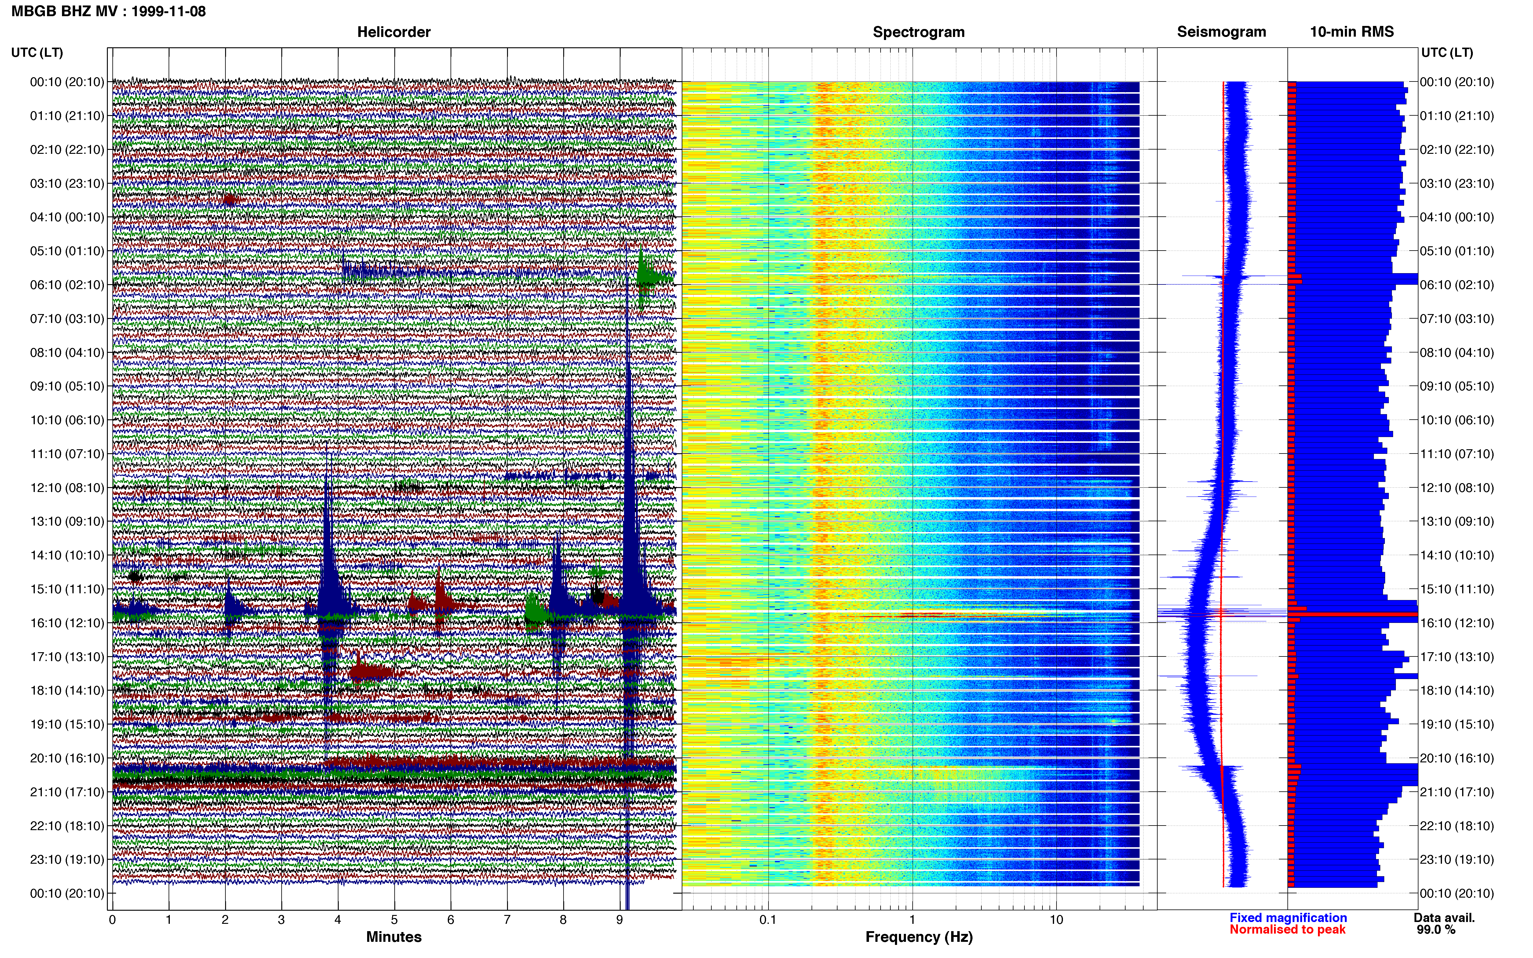Click the '0' tick on the Minutes axis
Image resolution: width=1533 pixels, height=958 pixels.
pyautogui.click(x=112, y=920)
